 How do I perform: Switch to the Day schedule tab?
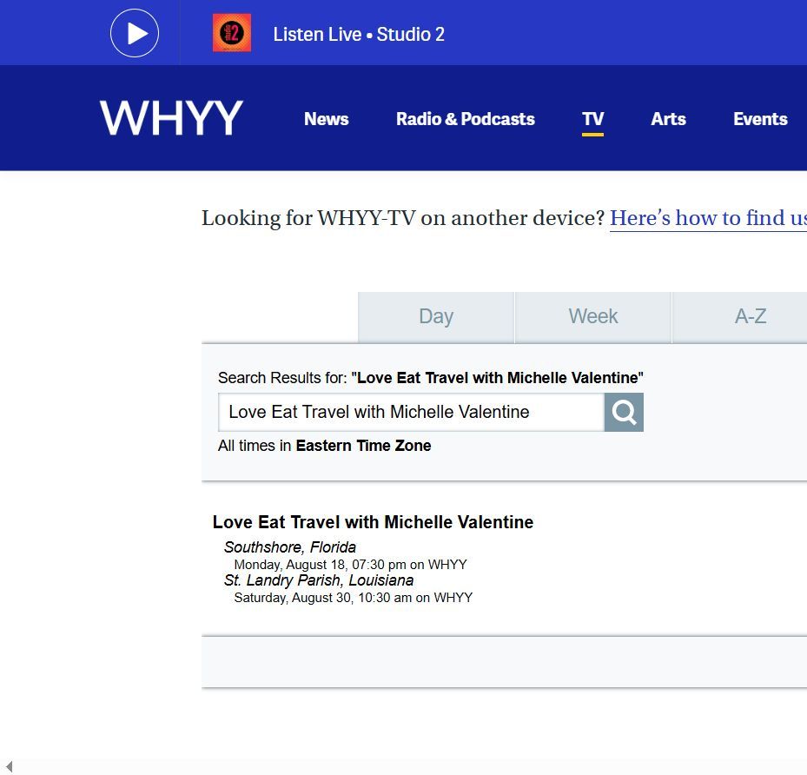tap(436, 316)
